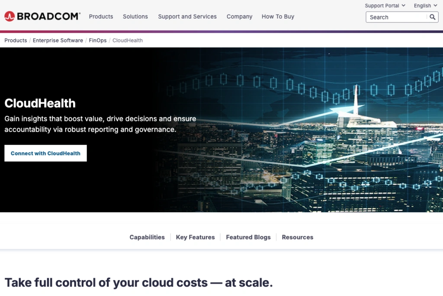Click the CloudHealth breadcrumb item

point(128,40)
